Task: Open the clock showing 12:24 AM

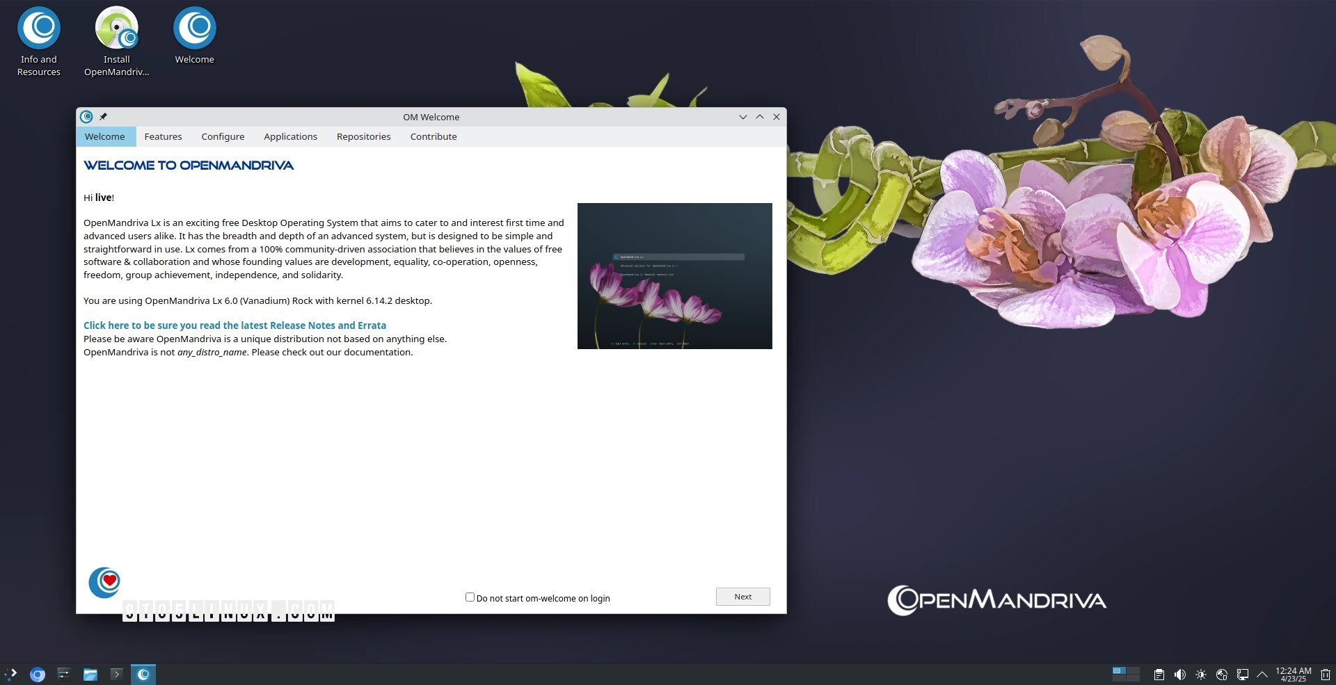Action: pyautogui.click(x=1294, y=675)
